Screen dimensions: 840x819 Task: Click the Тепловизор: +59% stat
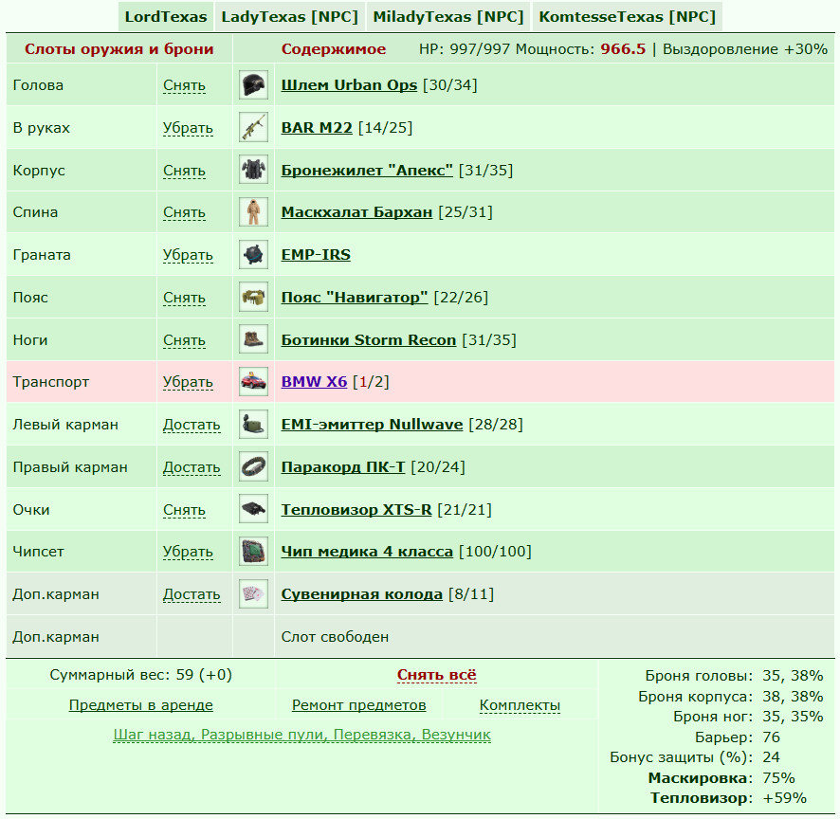(x=728, y=798)
